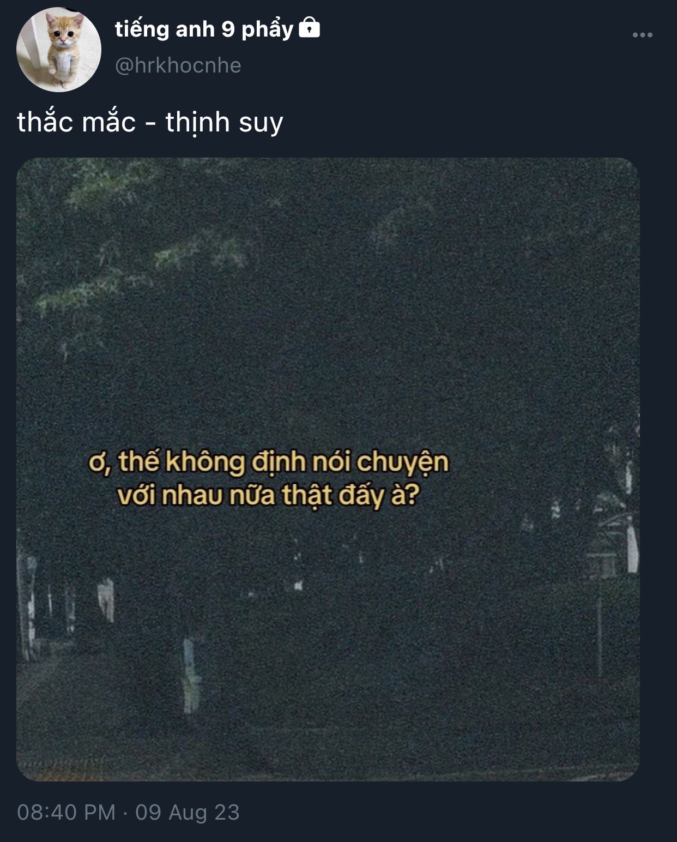Click the 08:40 PM timestamp
Screen dimensions: 677x842
[67, 812]
